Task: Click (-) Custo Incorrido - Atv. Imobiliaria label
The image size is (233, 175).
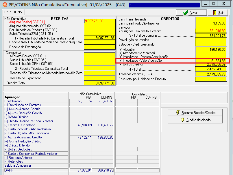Action: pos(27,129)
